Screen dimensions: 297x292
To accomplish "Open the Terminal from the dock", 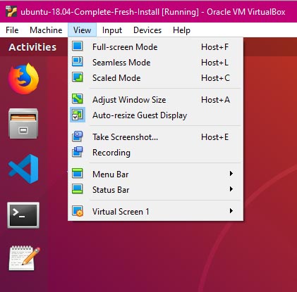I will 23,215.
